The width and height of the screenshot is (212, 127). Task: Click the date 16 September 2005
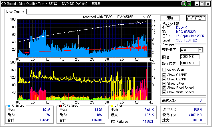click(x=190, y=36)
